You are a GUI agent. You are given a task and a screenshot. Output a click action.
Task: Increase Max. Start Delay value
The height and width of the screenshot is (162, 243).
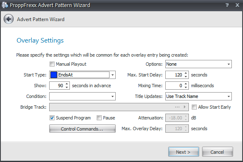click(186, 73)
